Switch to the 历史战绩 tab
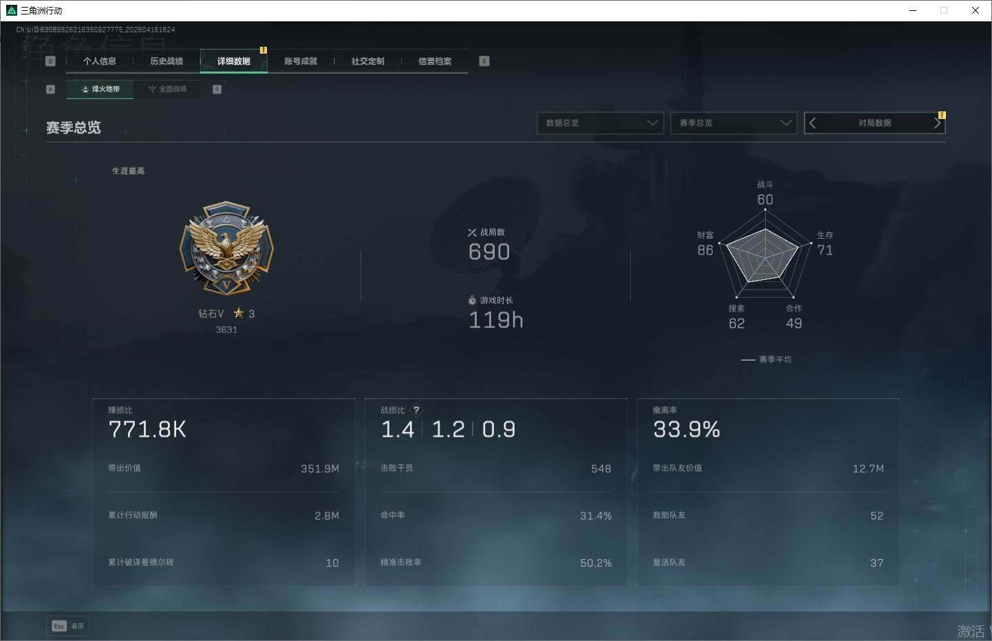The width and height of the screenshot is (992, 641). pos(166,61)
